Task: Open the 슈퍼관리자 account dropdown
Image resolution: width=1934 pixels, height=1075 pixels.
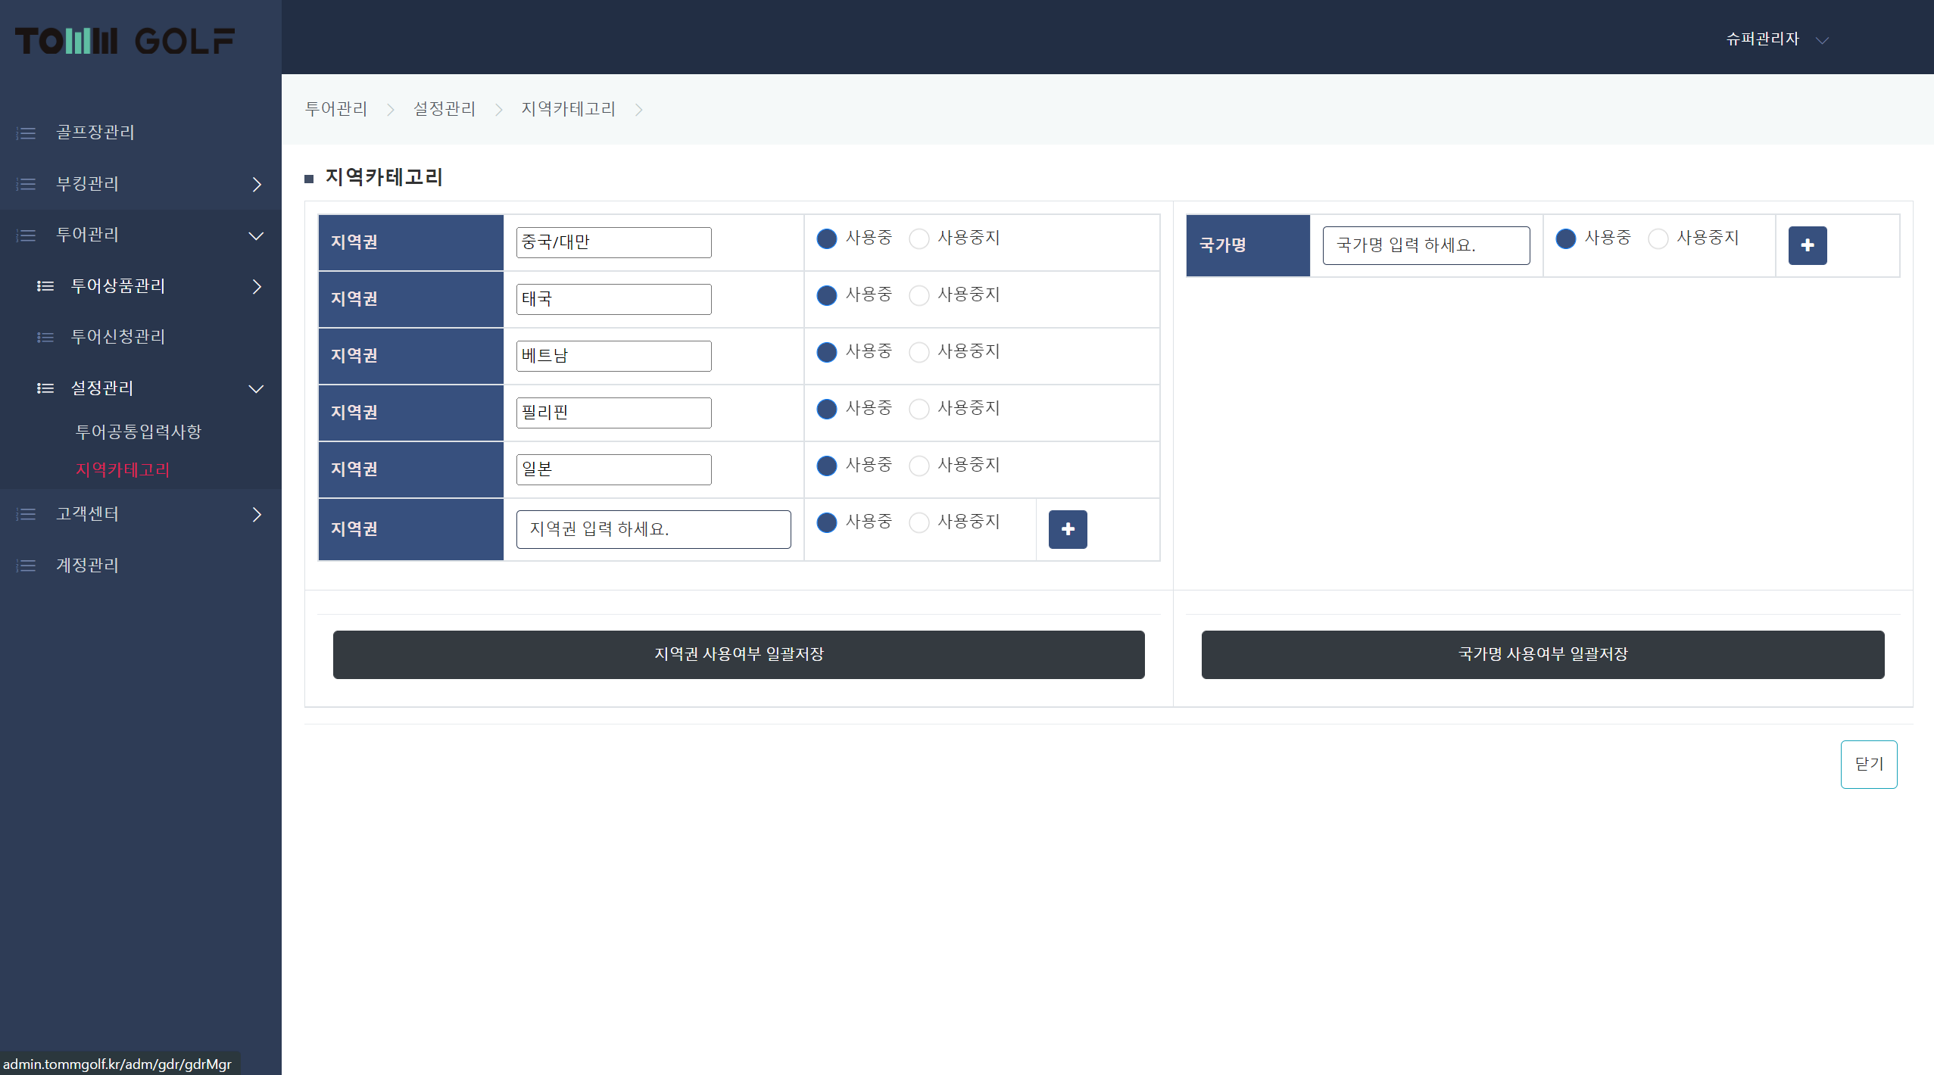Action: tap(1776, 39)
